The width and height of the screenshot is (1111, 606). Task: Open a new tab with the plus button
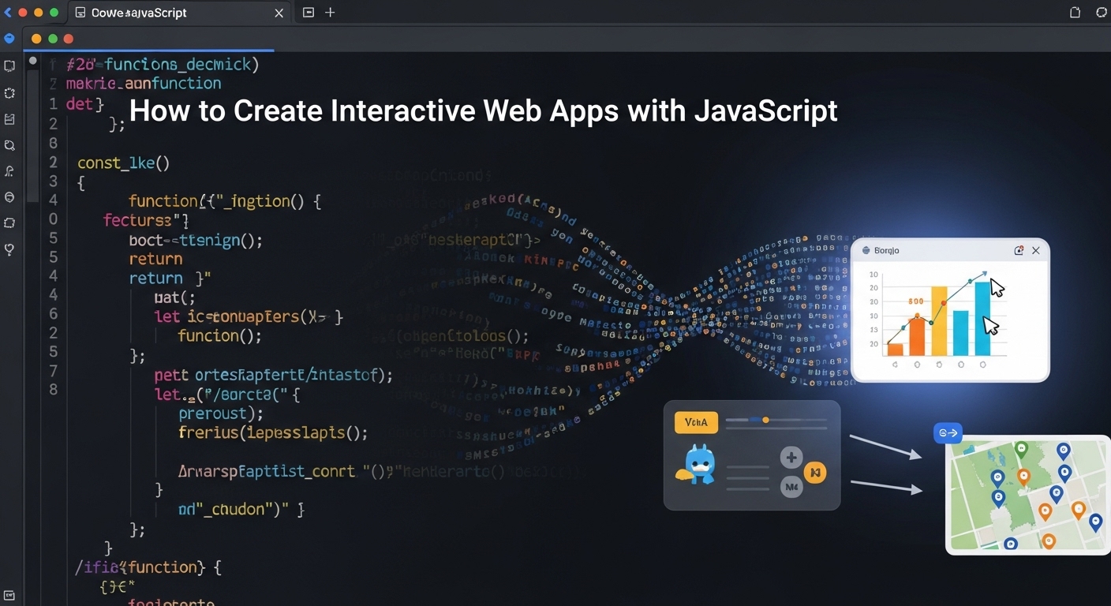point(330,13)
